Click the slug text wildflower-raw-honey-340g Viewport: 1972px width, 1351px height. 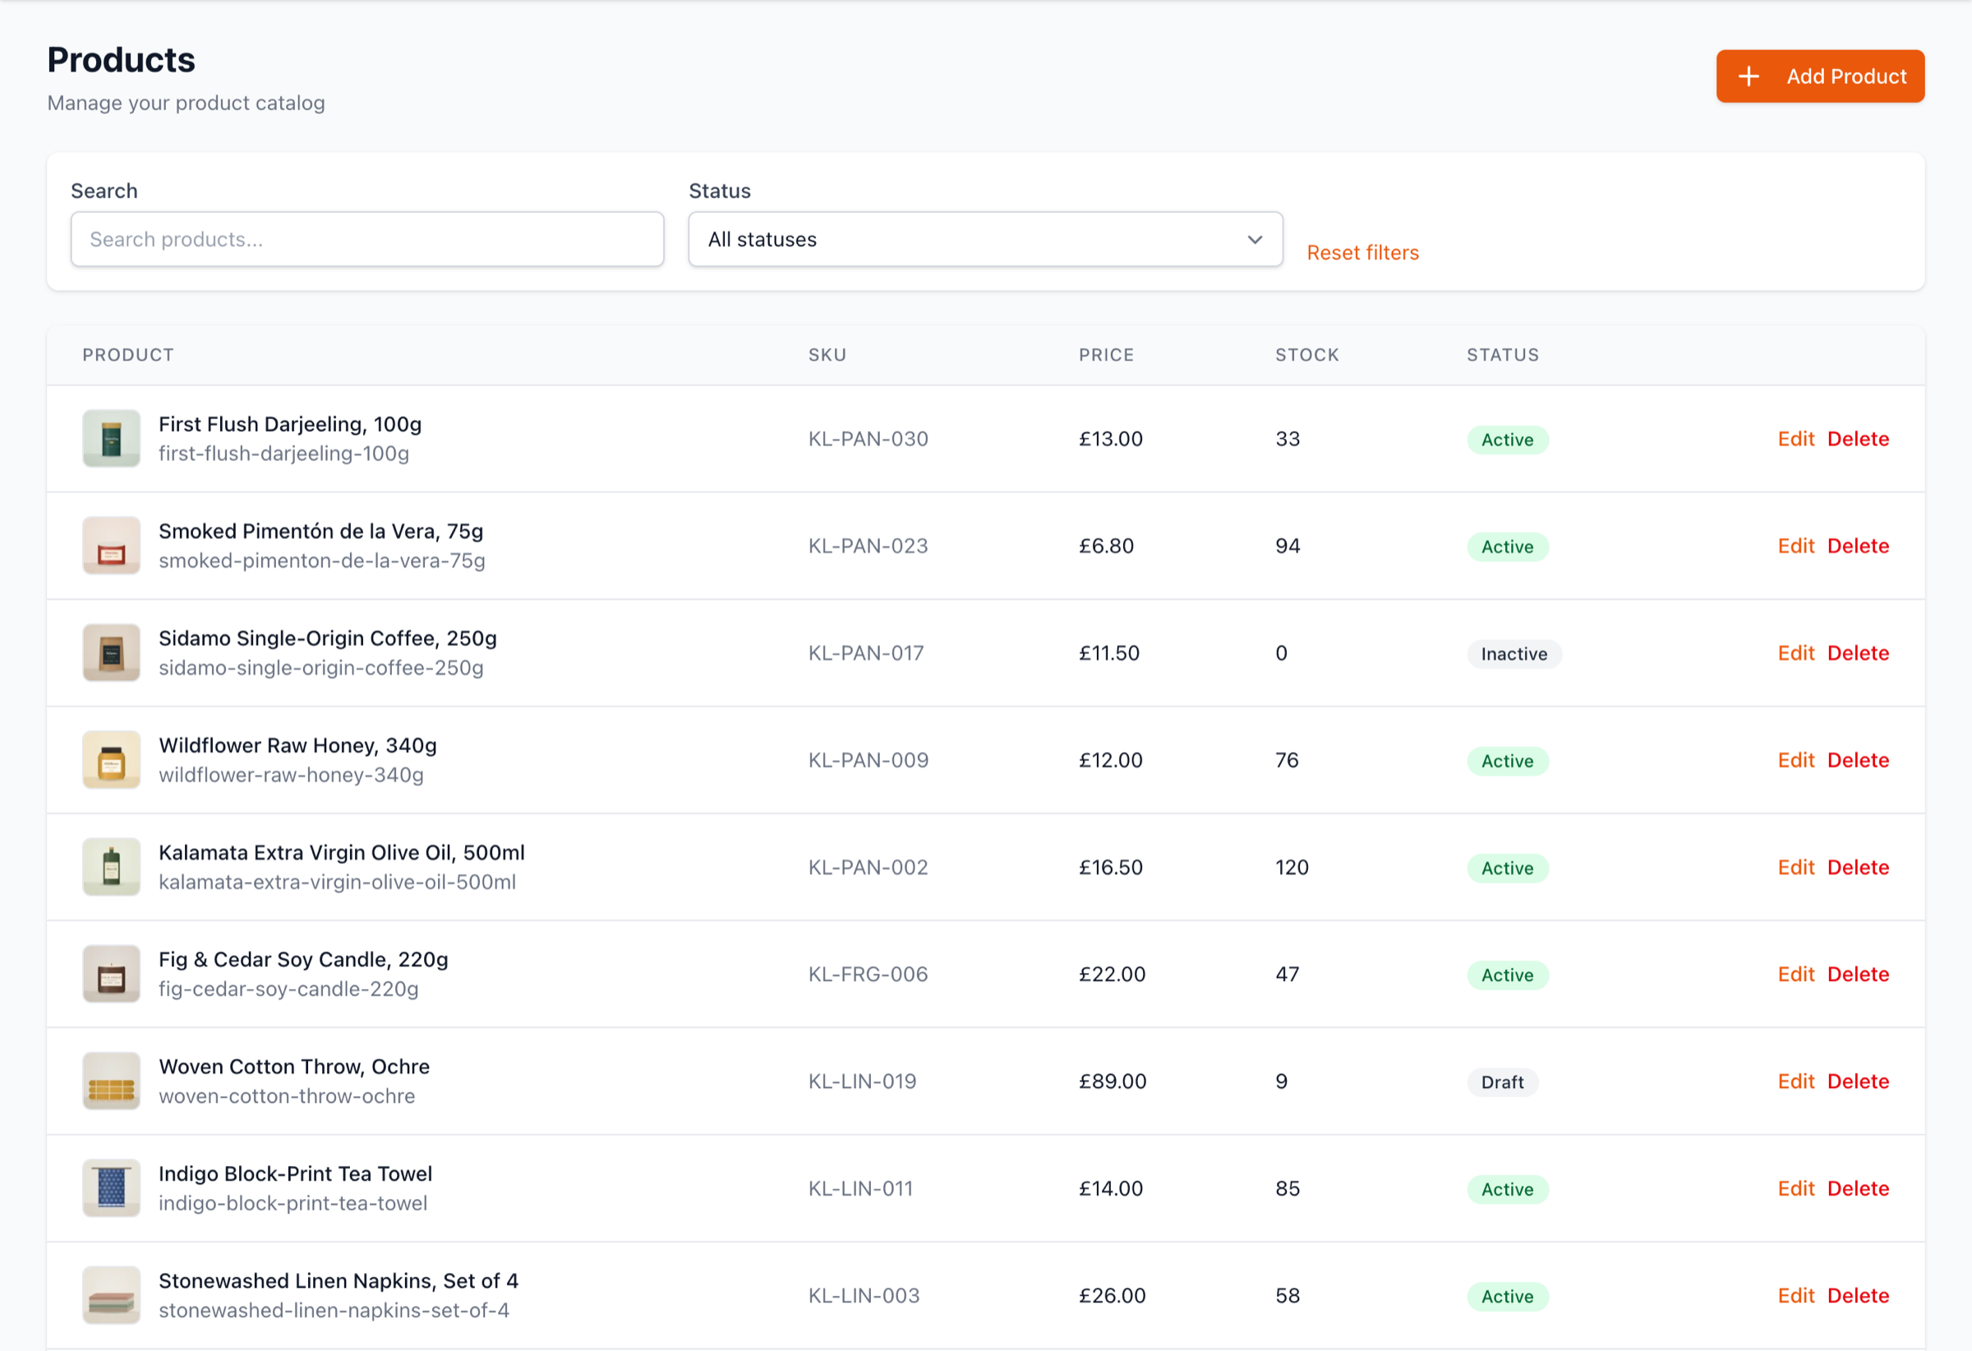[x=291, y=775]
